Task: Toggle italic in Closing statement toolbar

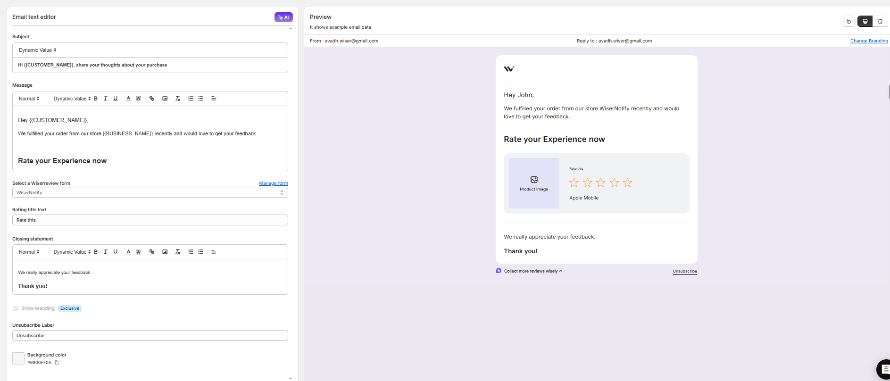Action: point(105,252)
